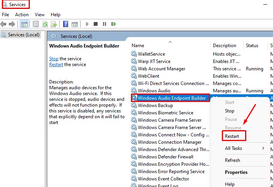
Task: Open the File menu
Action: click(5, 15)
